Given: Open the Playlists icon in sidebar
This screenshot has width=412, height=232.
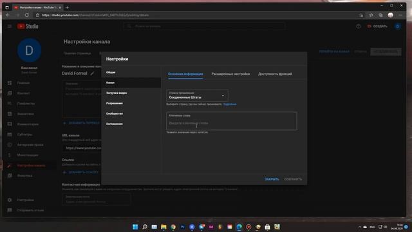Looking at the screenshot, I should coord(10,103).
